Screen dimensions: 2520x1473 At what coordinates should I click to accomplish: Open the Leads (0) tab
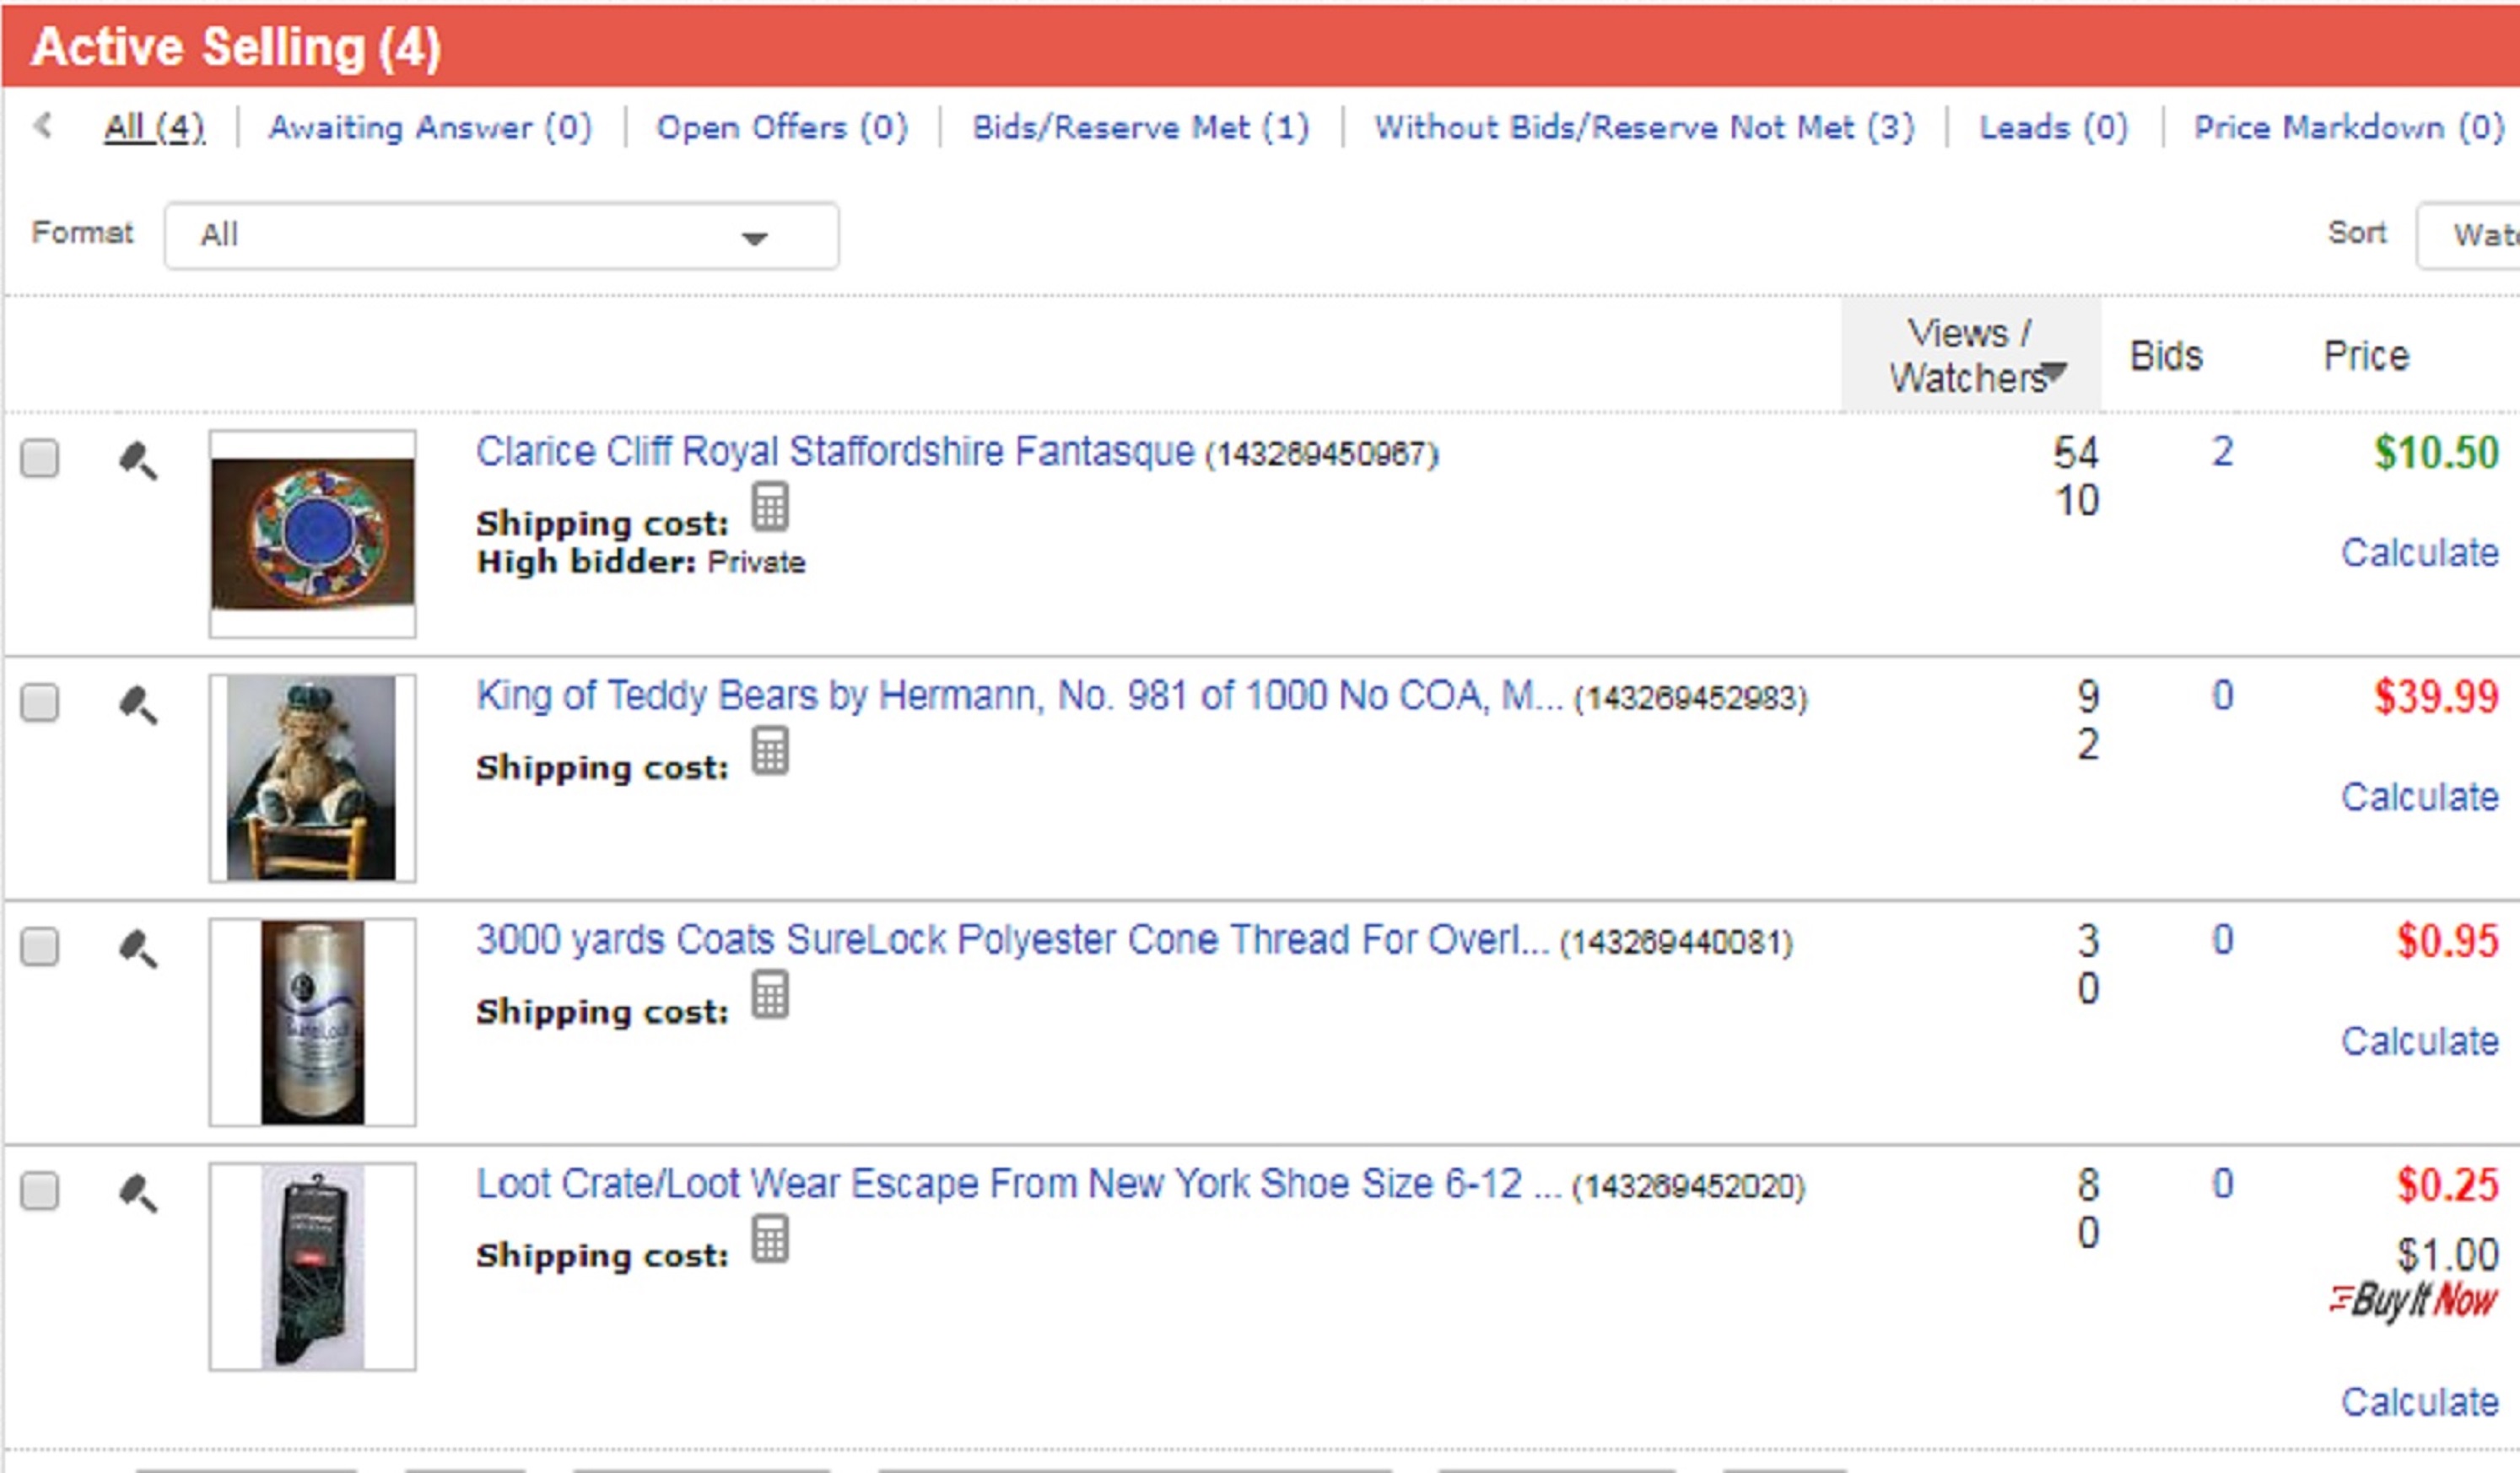point(2054,127)
